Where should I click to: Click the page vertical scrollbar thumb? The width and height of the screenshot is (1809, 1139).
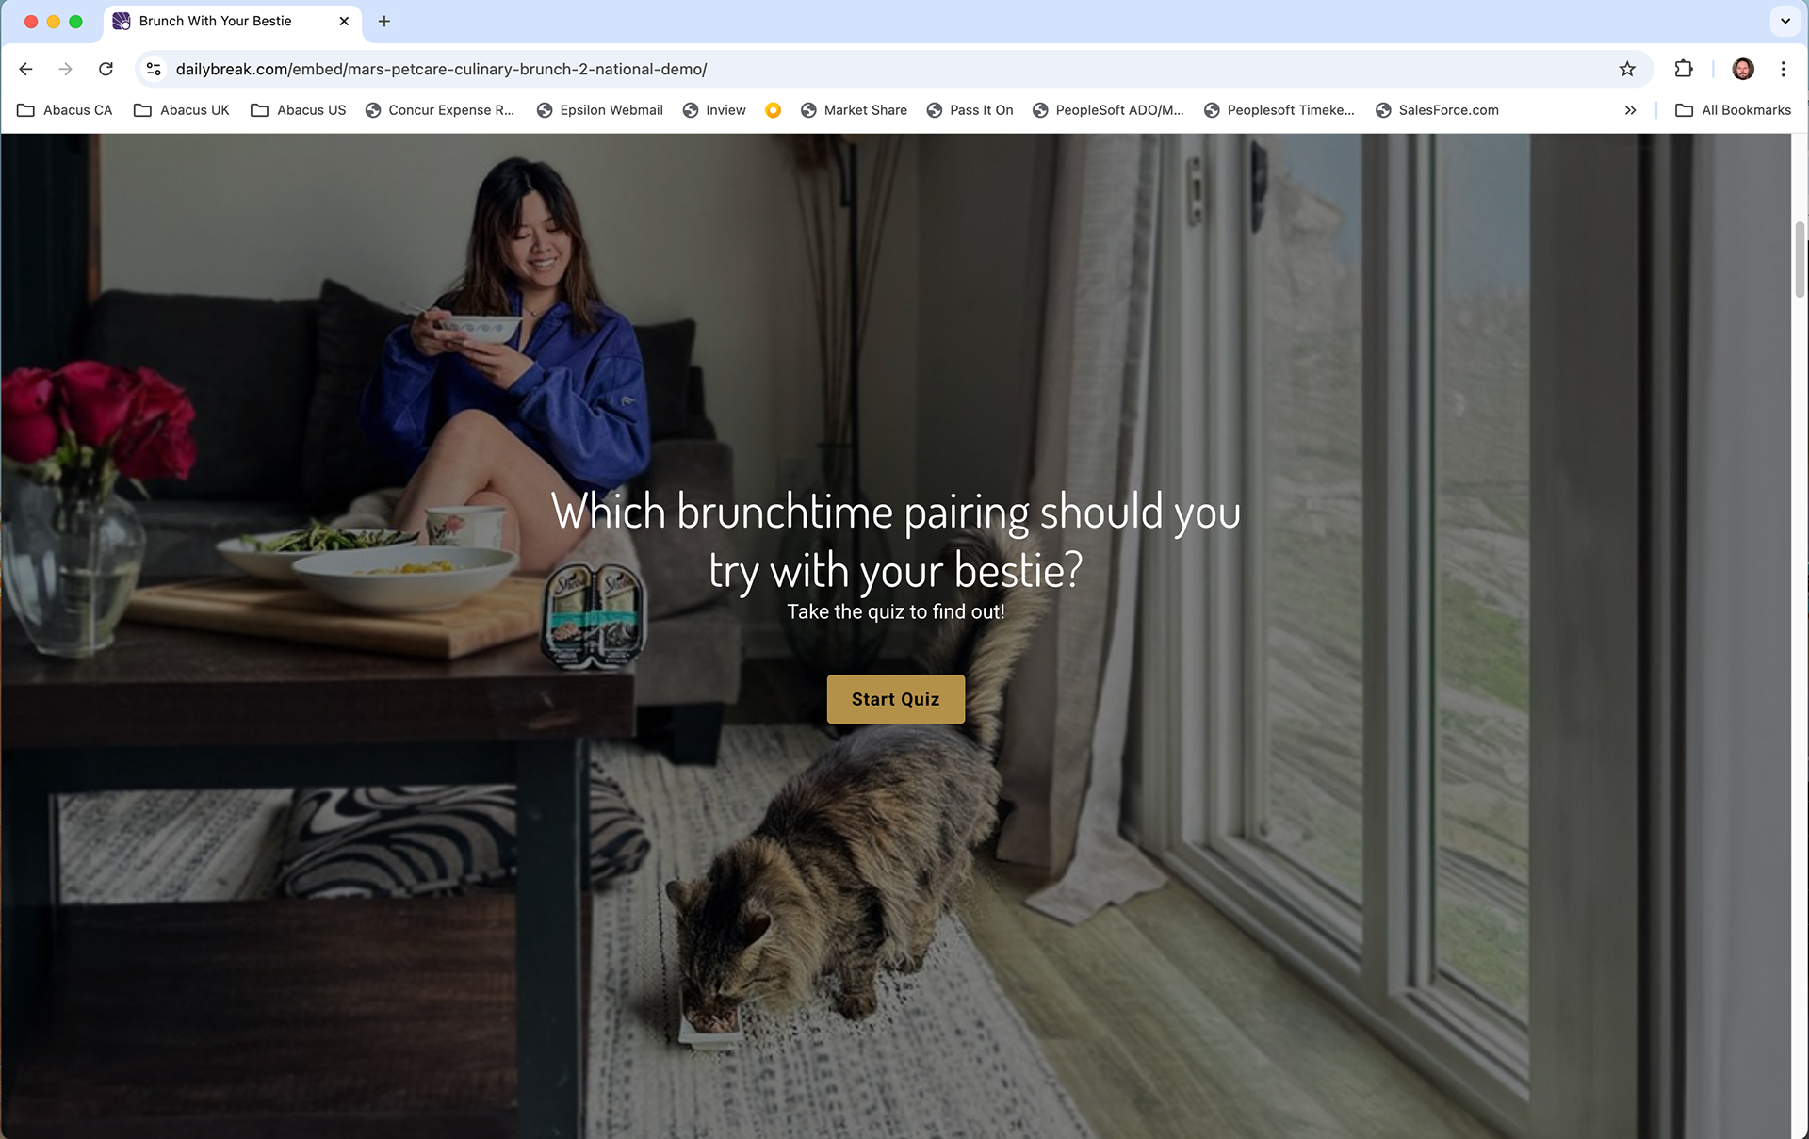coord(1800,259)
